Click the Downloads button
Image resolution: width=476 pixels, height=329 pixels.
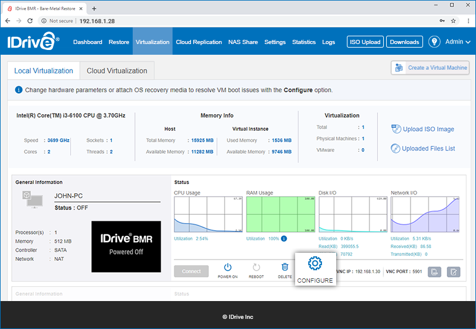coord(405,42)
